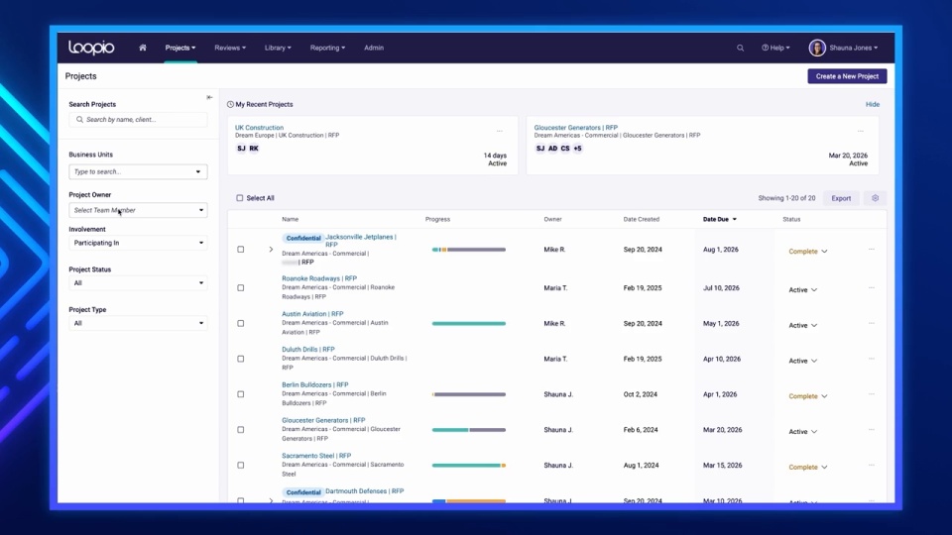This screenshot has height=535, width=952.
Task: Click Gloucester Generators progress bar
Action: point(469,429)
